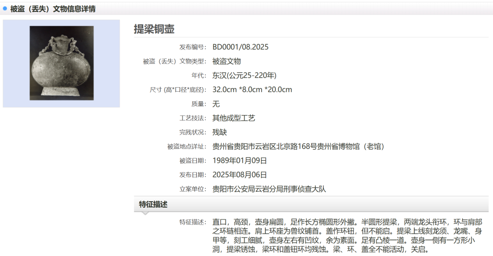This screenshot has width=493, height=256.
Task: Click the Guizhou Provincial Museum theft address
Action: [x=298, y=146]
